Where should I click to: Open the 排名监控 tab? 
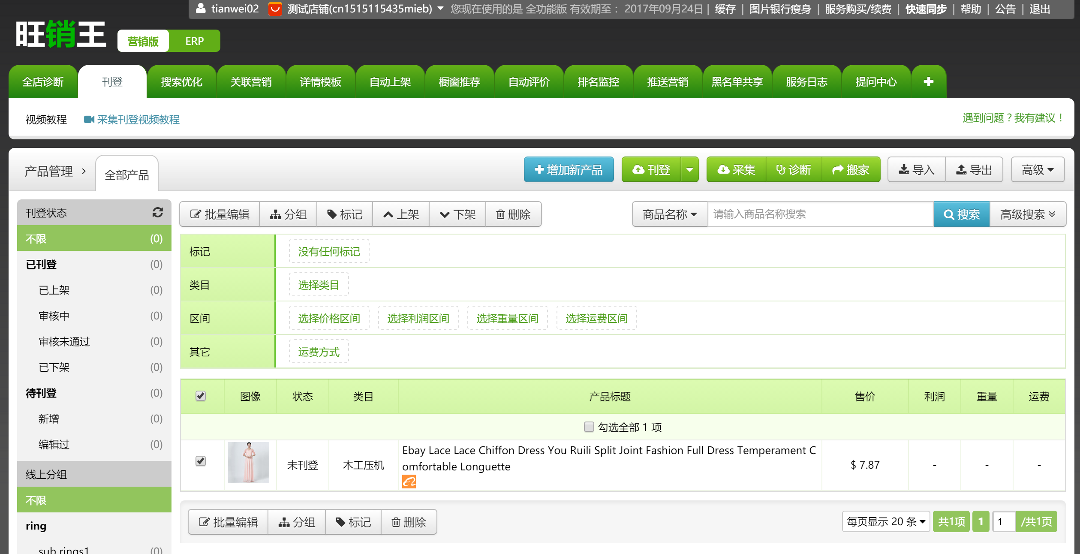point(598,81)
